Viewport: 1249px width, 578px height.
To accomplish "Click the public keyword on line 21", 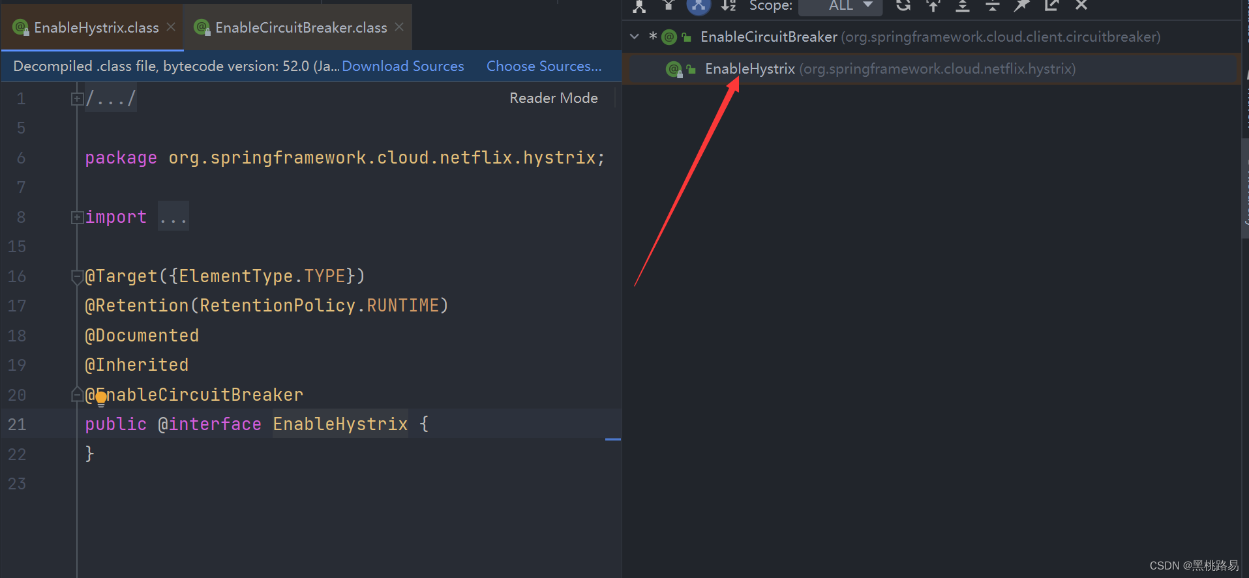I will 116,424.
